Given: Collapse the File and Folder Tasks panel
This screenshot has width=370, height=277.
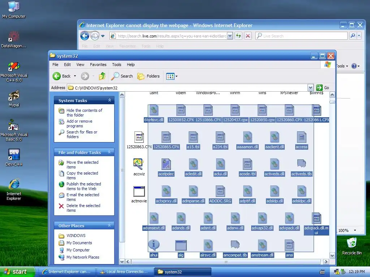Looking at the screenshot, I should click(x=109, y=152).
